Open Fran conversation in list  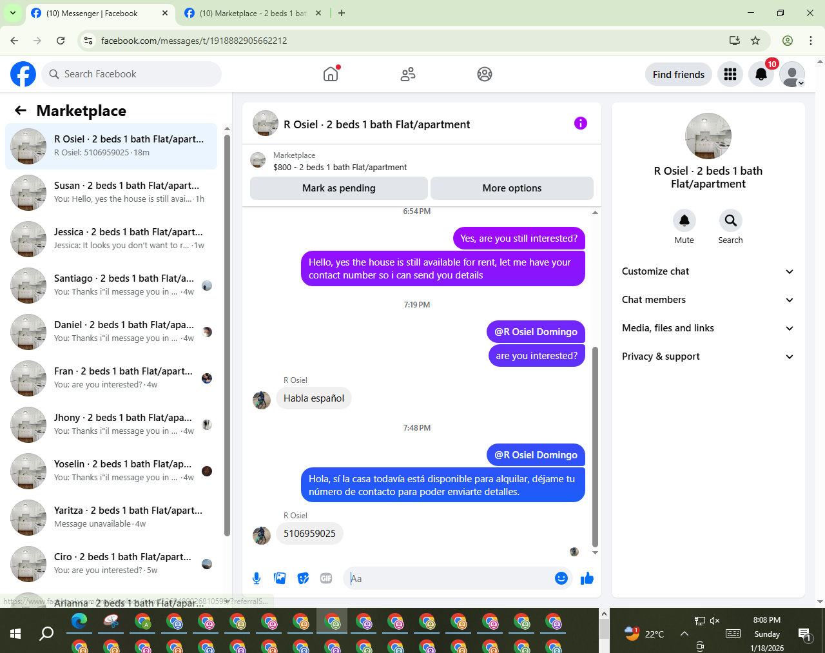coord(111,378)
